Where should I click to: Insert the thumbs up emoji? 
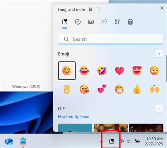pos(137,89)
